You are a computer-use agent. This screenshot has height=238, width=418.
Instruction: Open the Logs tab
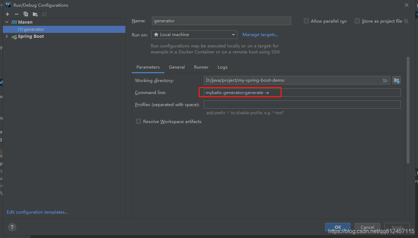pyautogui.click(x=223, y=67)
